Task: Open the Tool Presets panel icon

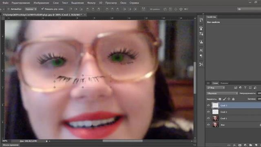Action: click(201, 64)
